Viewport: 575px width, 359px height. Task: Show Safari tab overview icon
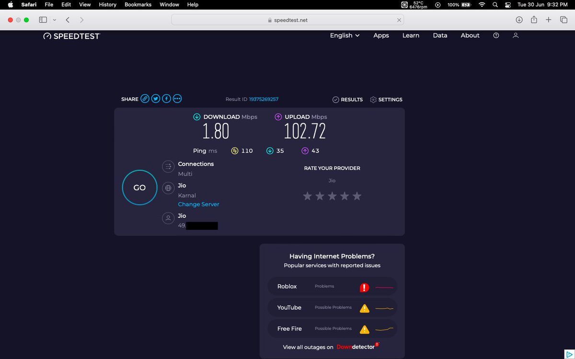[563, 20]
